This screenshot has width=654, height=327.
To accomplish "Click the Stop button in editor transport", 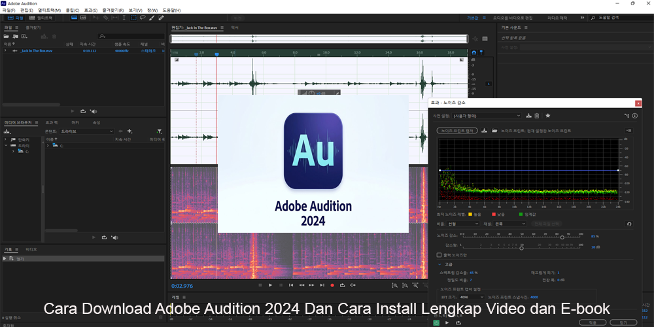I will pyautogui.click(x=260, y=285).
